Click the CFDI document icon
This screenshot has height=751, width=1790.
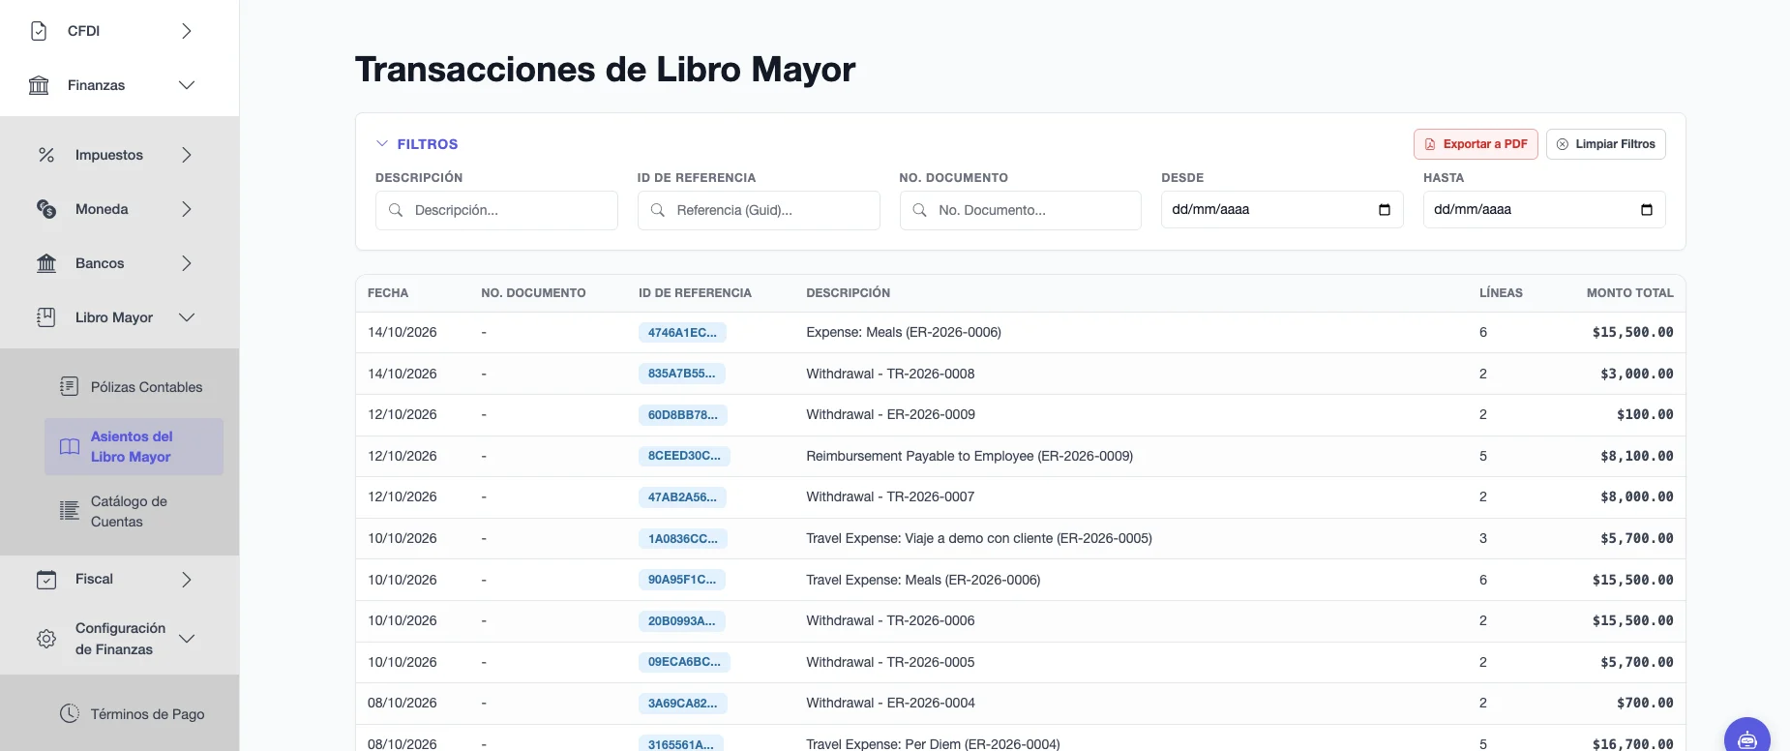point(39,31)
